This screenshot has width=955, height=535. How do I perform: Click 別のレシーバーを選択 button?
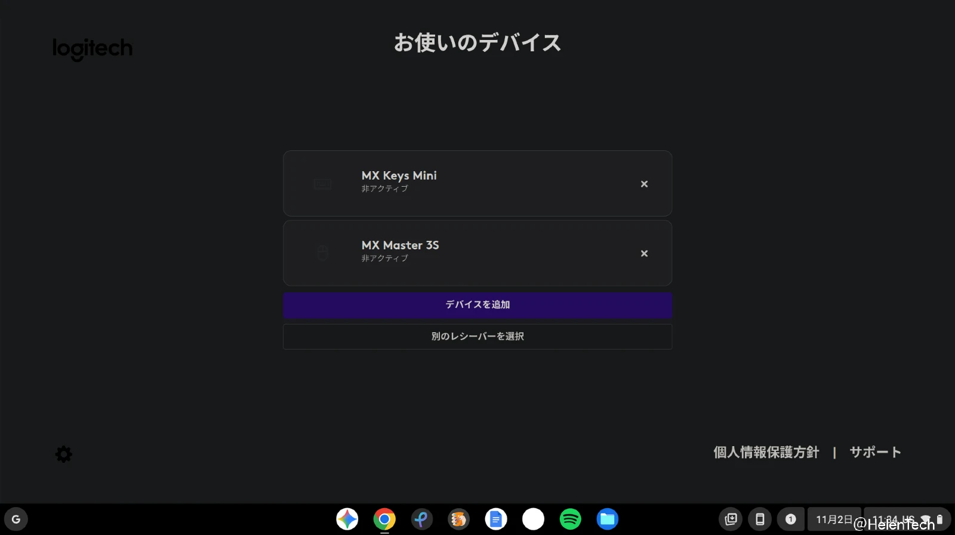click(x=478, y=336)
